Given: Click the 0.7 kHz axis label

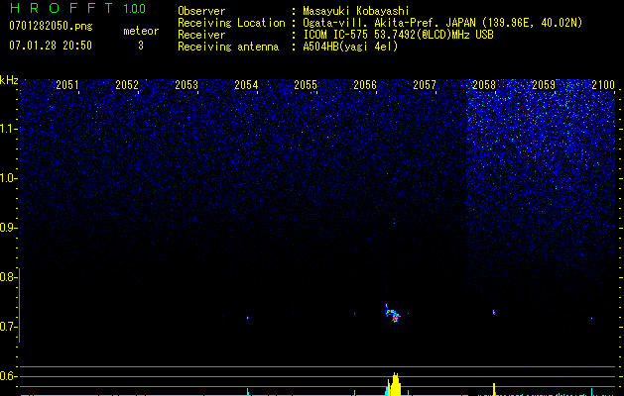Looking at the screenshot, I should (8, 327).
